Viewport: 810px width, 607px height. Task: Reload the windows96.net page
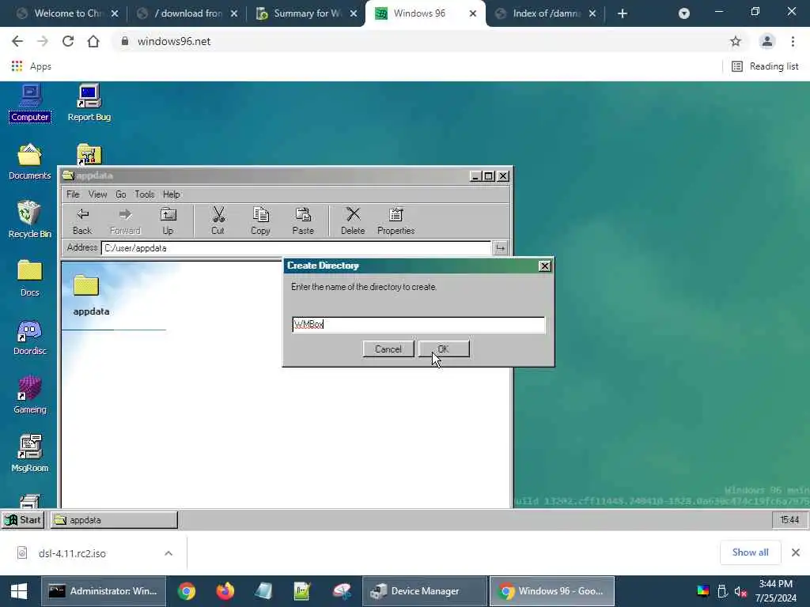pyautogui.click(x=68, y=41)
